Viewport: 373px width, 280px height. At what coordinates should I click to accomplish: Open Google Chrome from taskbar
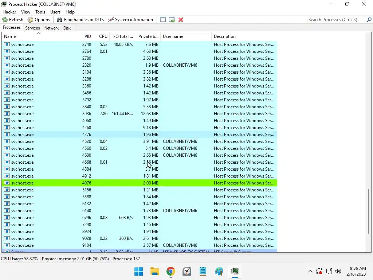pyautogui.click(x=170, y=271)
